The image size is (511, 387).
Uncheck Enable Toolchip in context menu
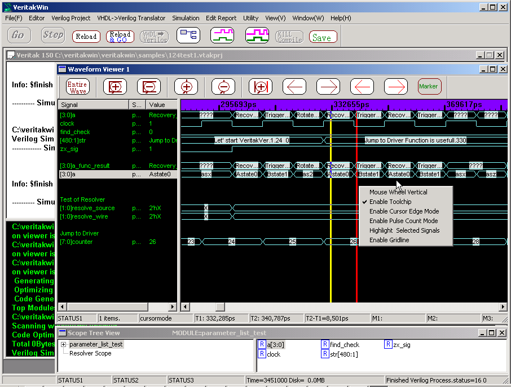[390, 202]
